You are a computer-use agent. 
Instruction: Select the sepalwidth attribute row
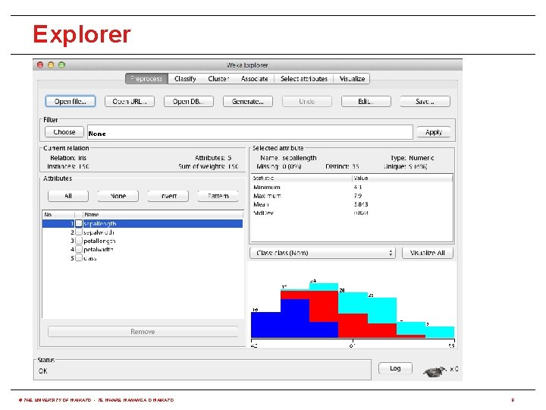tap(143, 232)
